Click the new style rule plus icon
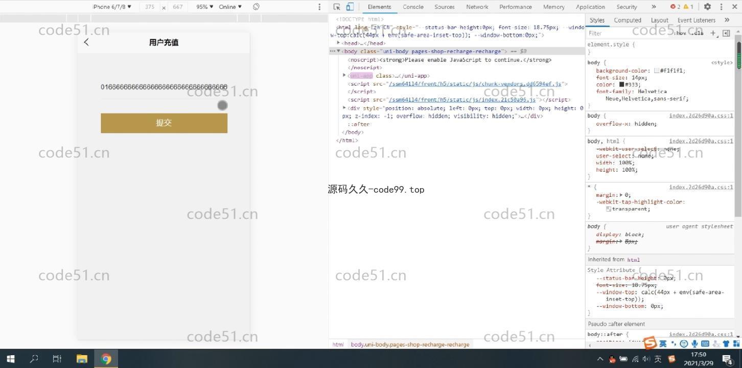This screenshot has height=368, width=742. (713, 33)
